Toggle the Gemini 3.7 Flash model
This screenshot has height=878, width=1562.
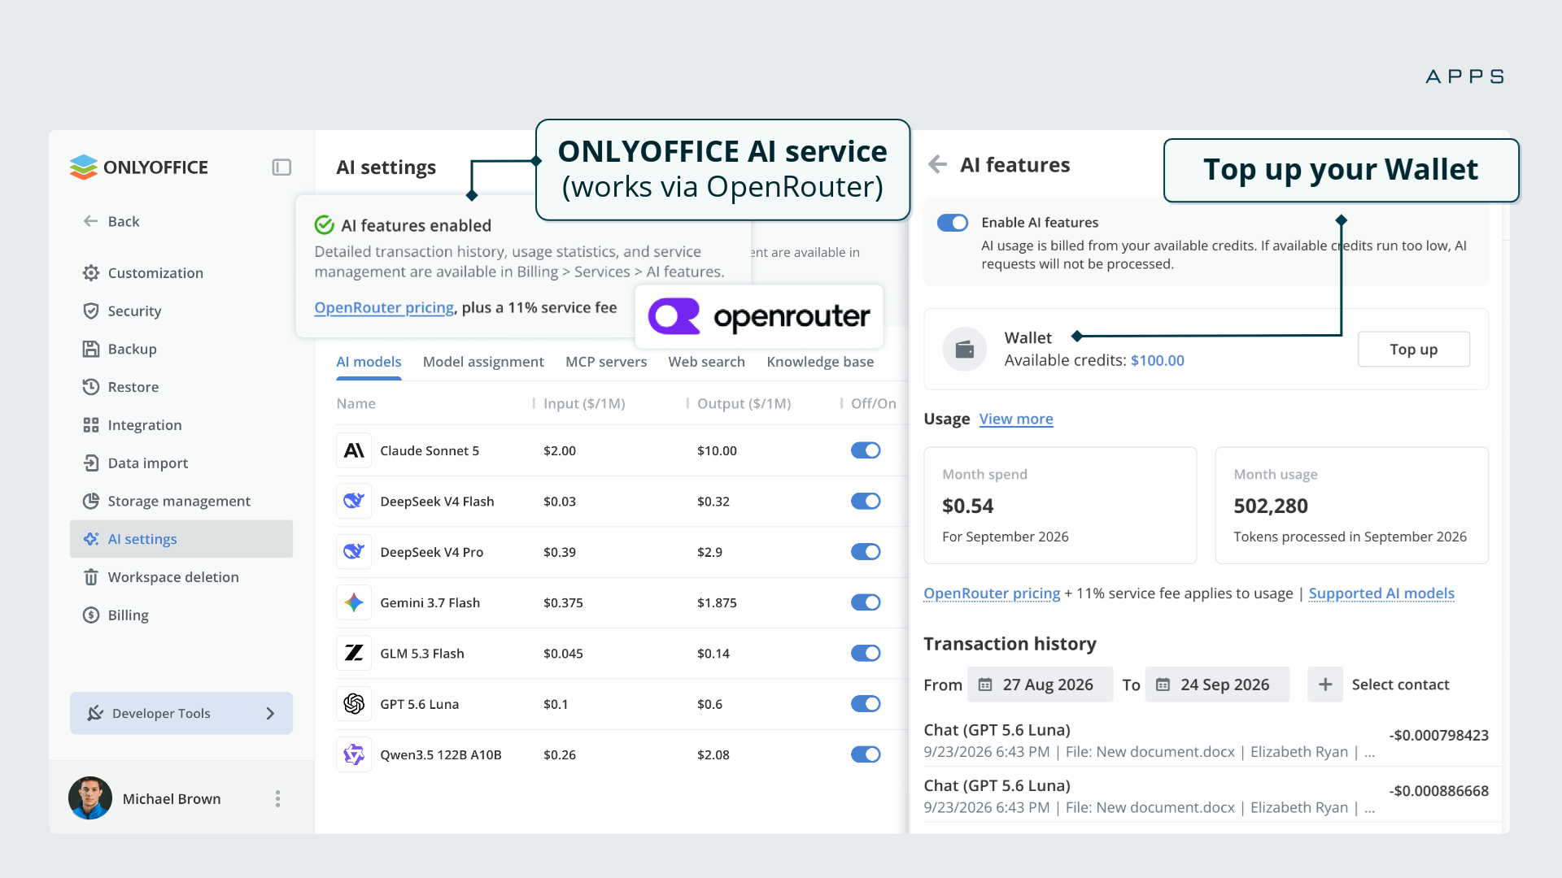click(x=866, y=602)
